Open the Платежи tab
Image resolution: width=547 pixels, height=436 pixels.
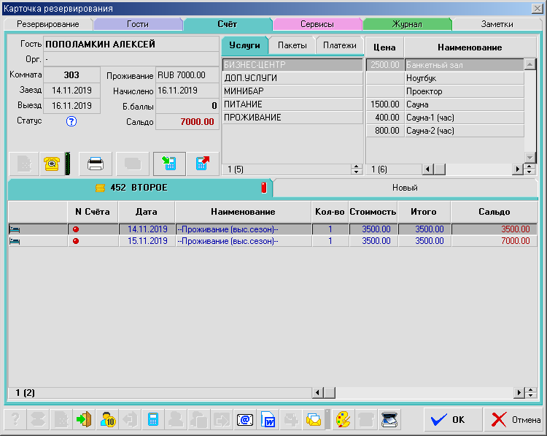[339, 45]
